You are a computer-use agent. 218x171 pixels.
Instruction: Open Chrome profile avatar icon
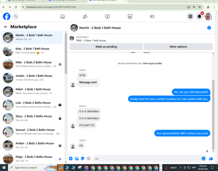click(208, 7)
